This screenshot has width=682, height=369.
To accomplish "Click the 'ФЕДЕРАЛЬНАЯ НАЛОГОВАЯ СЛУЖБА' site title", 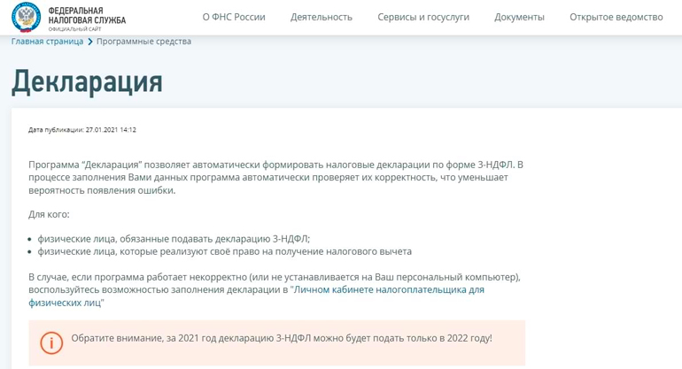I will [87, 15].
